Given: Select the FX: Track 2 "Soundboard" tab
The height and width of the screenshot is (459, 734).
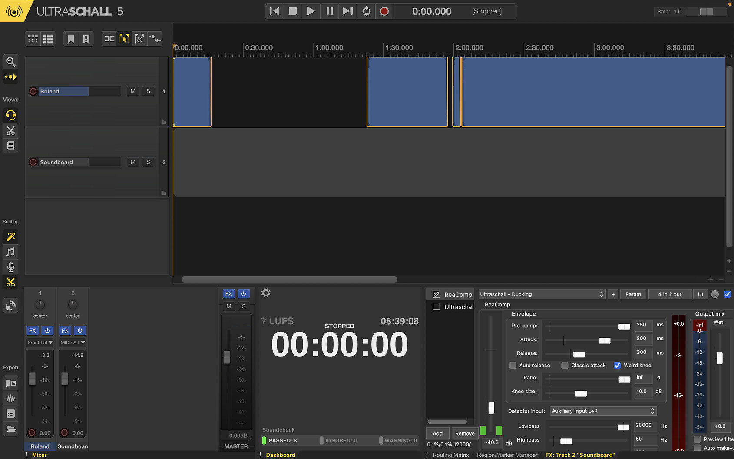Looking at the screenshot, I should (x=580, y=455).
